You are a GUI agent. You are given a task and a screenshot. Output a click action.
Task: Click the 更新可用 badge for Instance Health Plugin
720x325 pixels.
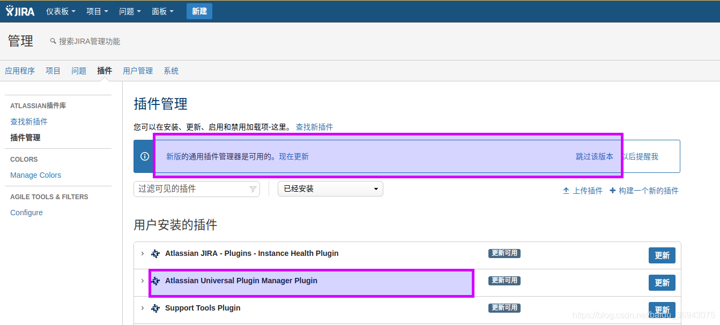tap(504, 253)
